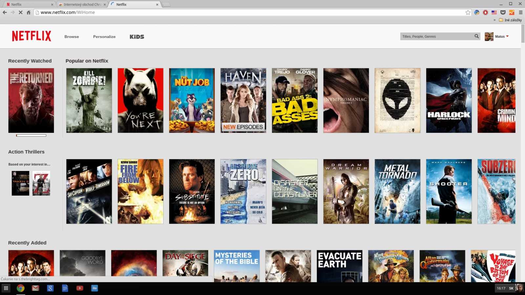525x295 pixels.
Task: Open Voyage to the Bottom of the Sea
Action: pyautogui.click(x=493, y=266)
